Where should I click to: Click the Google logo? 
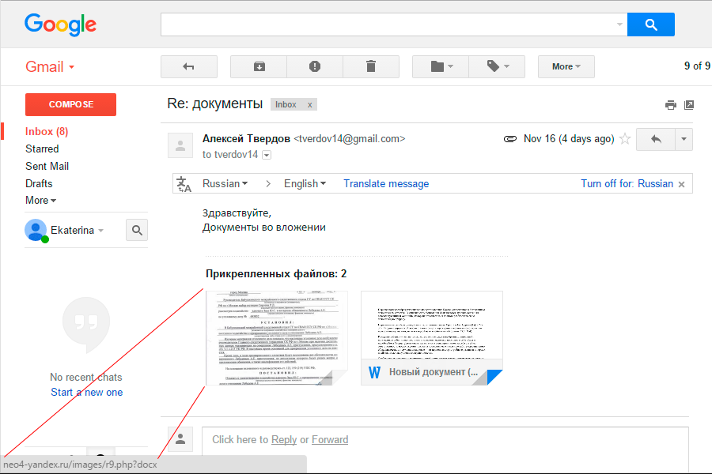[x=60, y=24]
